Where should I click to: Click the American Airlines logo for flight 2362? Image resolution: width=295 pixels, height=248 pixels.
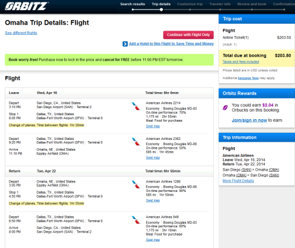pos(136,141)
